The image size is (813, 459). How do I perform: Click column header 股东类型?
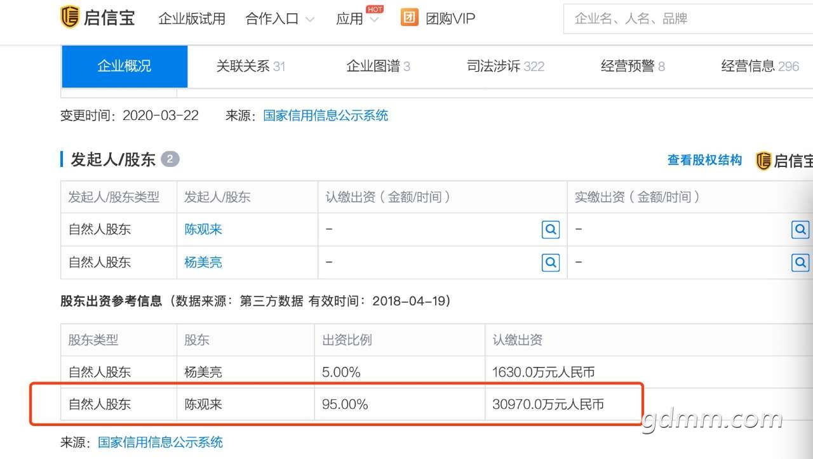coord(93,340)
